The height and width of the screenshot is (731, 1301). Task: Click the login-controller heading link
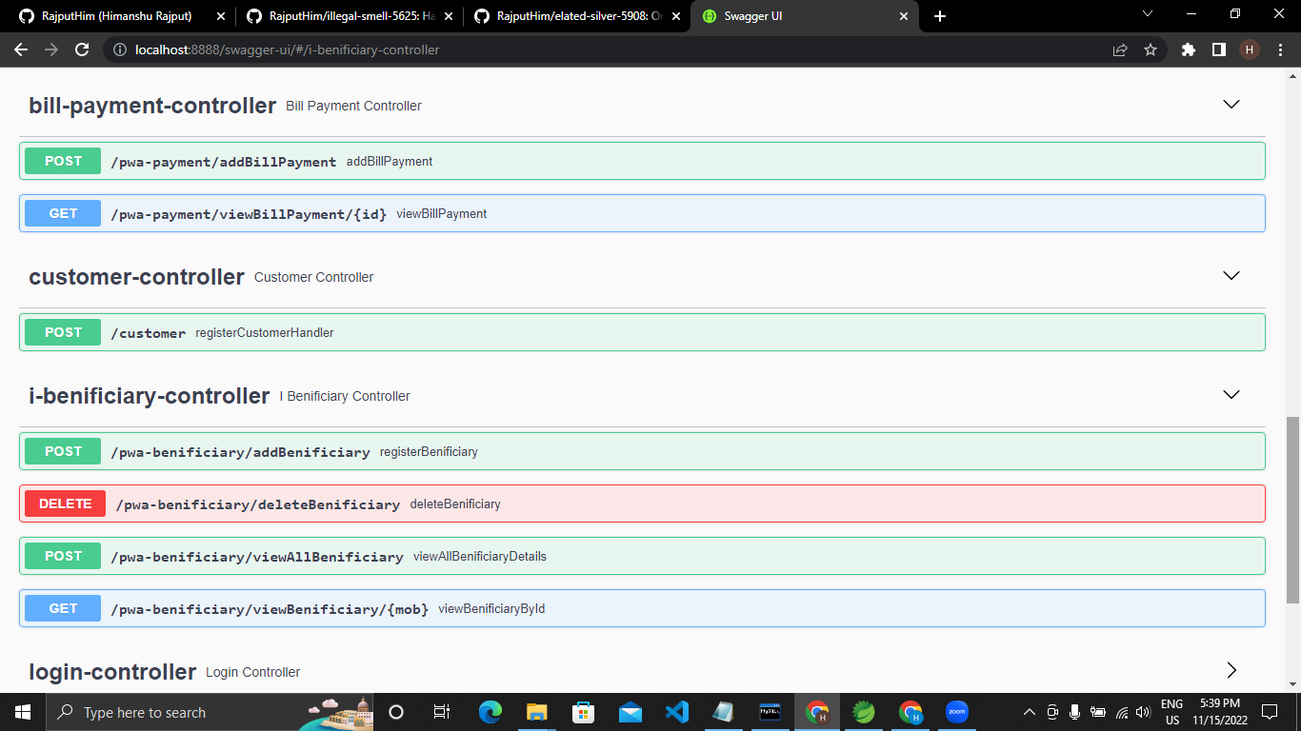pos(112,672)
